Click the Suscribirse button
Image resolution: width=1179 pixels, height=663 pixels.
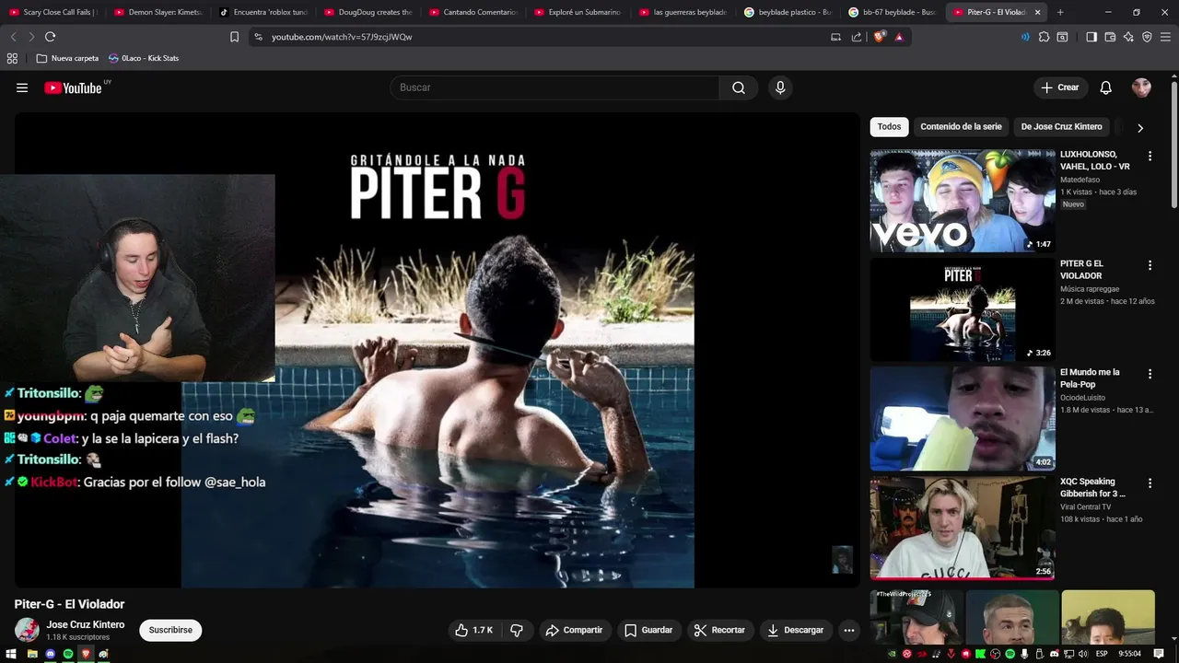[170, 630]
